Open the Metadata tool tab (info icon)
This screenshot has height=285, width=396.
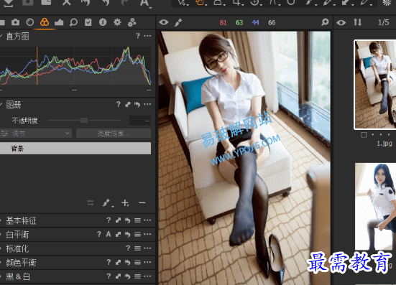tap(103, 22)
